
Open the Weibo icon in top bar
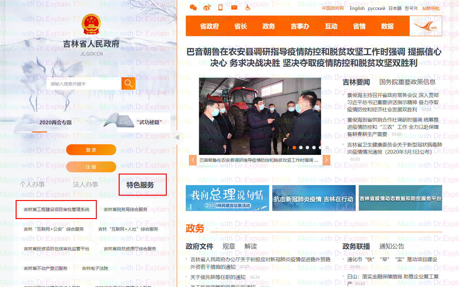coord(207,7)
